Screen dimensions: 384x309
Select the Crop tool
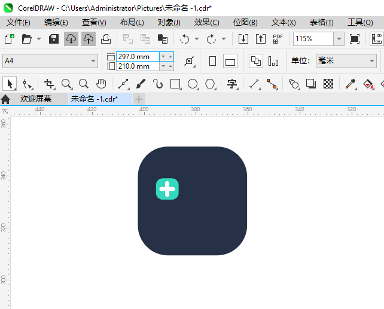tap(50, 84)
